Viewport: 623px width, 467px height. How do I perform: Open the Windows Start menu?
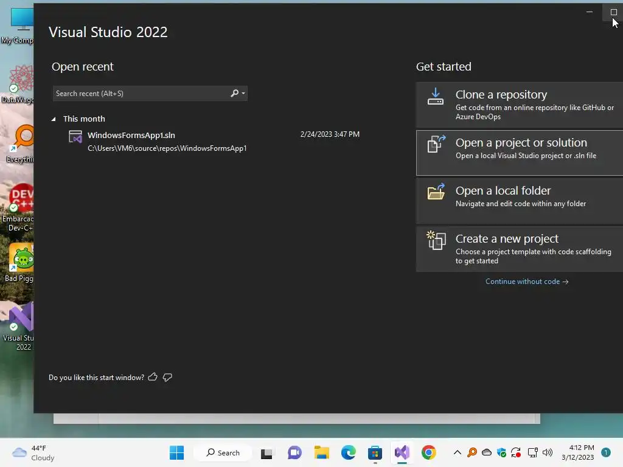[177, 452]
